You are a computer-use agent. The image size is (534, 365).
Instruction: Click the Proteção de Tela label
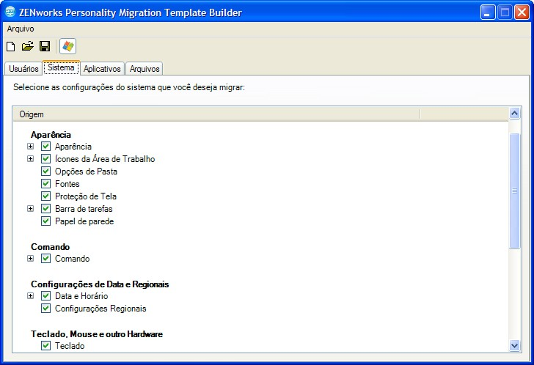tap(86, 196)
